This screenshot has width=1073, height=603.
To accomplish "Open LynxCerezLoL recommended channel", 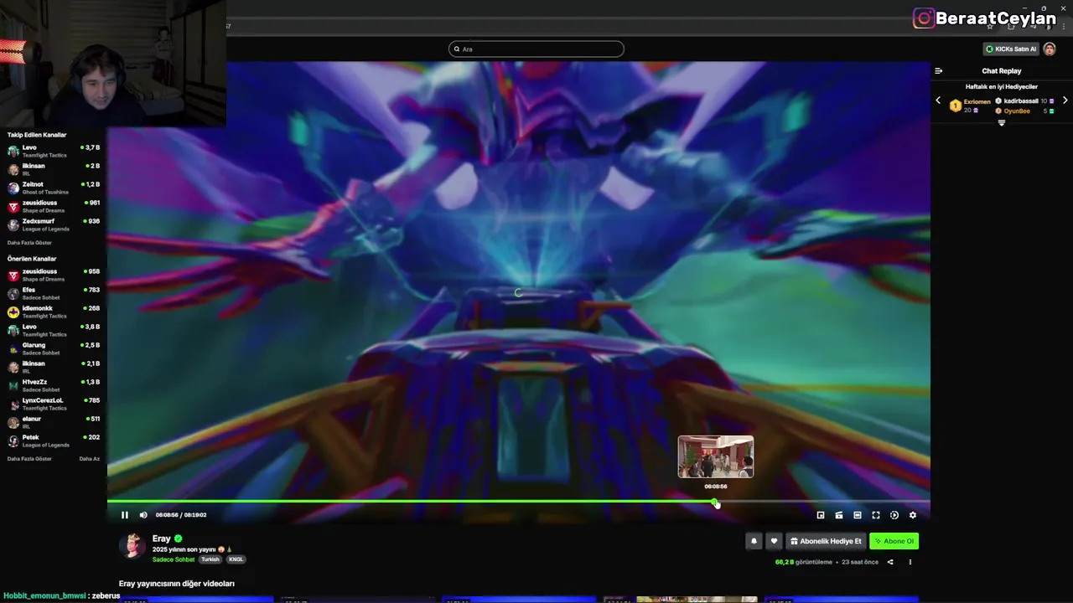I will [x=54, y=404].
